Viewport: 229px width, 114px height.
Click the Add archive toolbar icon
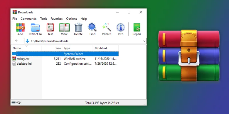20,29
